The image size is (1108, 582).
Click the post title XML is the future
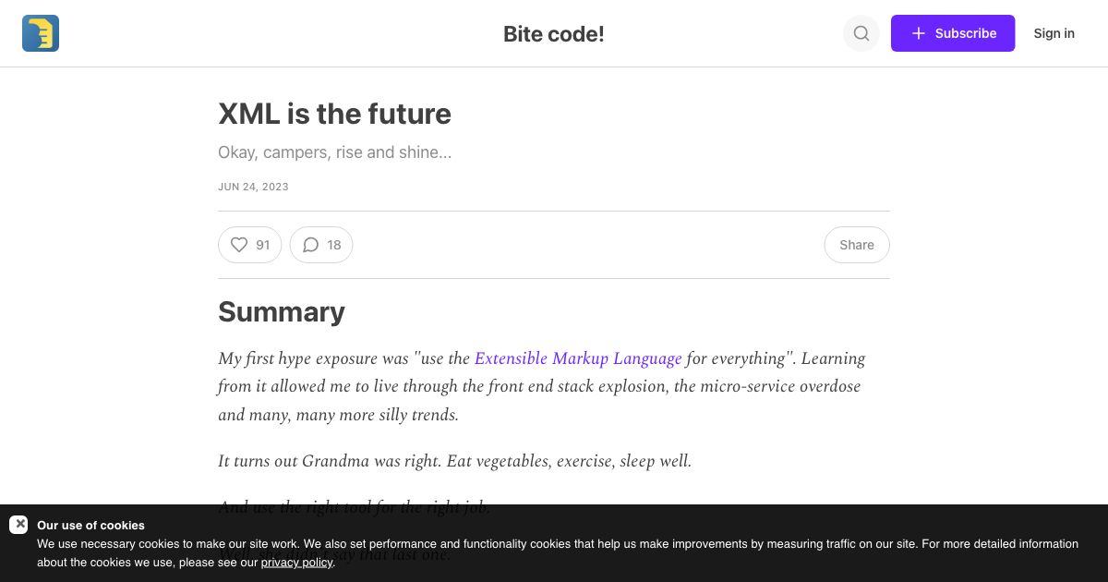(x=334, y=114)
